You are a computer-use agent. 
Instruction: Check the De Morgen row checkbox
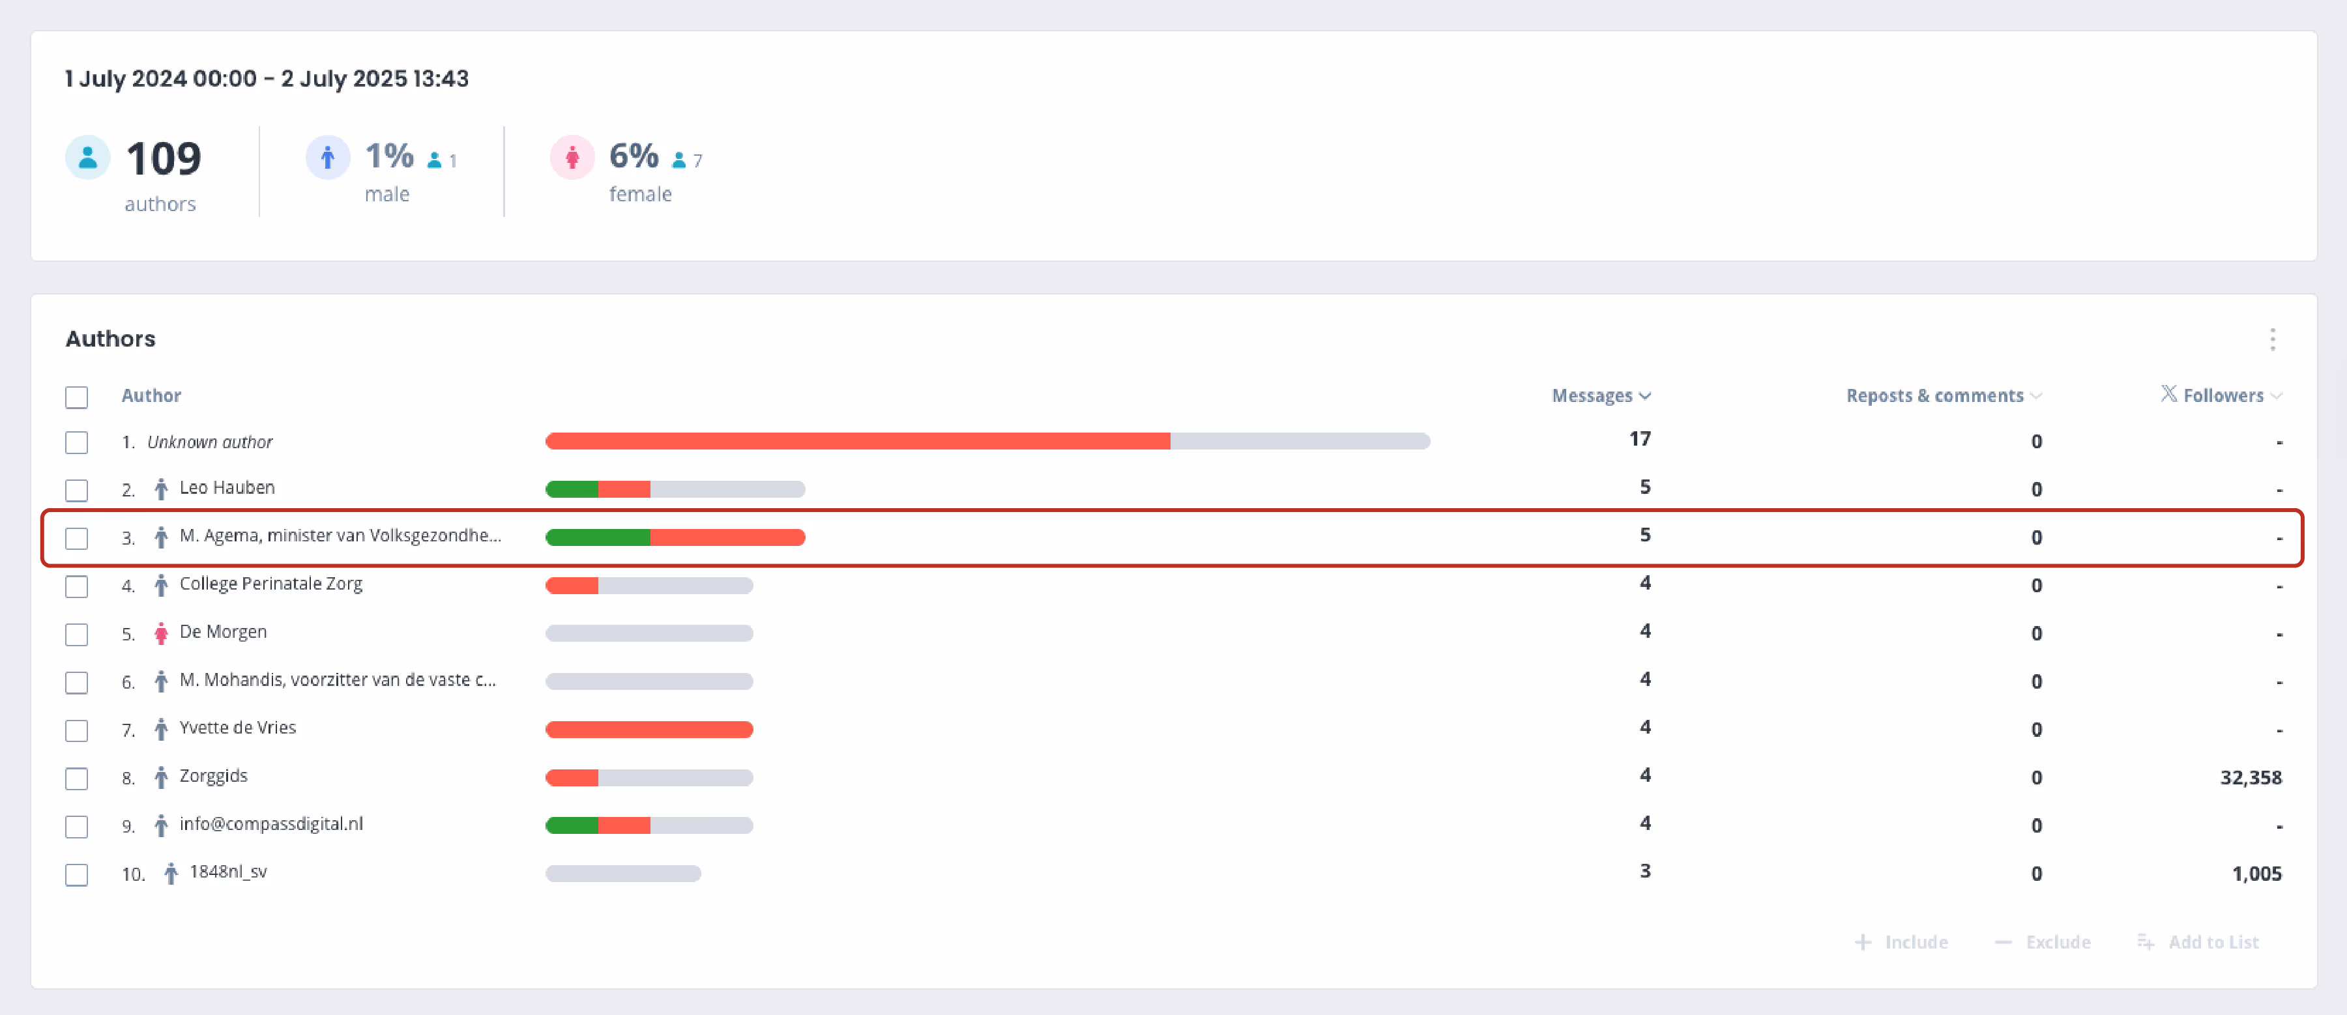click(76, 635)
